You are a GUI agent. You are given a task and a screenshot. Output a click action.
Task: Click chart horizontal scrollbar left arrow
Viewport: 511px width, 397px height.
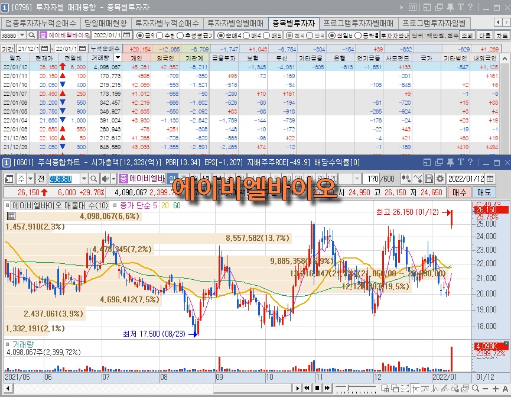tap(8, 389)
